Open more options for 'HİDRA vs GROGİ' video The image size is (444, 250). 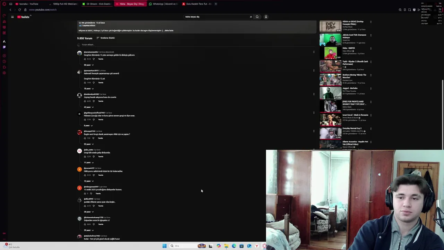pos(371,22)
